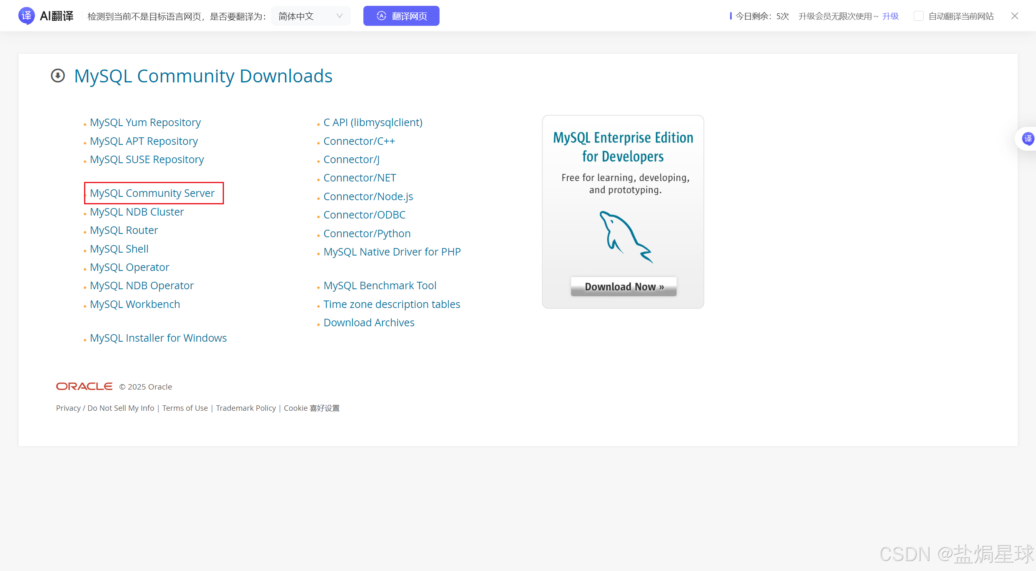Open Connector/C++ link
Image resolution: width=1036 pixels, height=571 pixels.
(x=359, y=141)
